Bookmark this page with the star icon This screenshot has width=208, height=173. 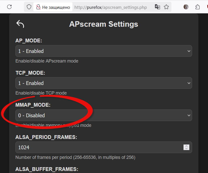click(x=166, y=7)
